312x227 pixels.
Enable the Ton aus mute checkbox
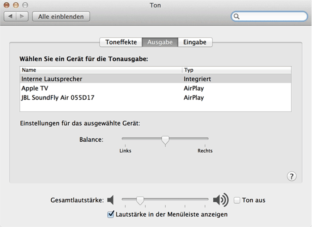[x=237, y=200]
